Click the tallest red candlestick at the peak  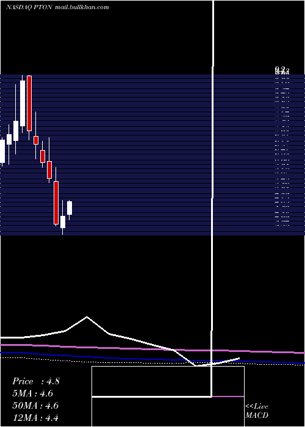29,104
